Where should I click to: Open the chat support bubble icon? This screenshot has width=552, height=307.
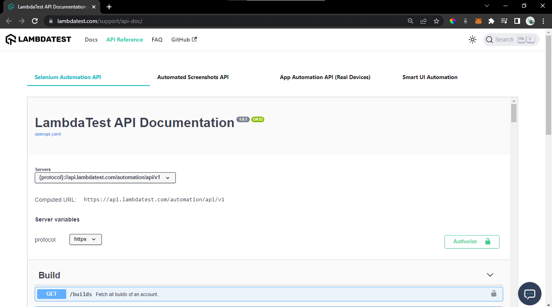point(530,294)
